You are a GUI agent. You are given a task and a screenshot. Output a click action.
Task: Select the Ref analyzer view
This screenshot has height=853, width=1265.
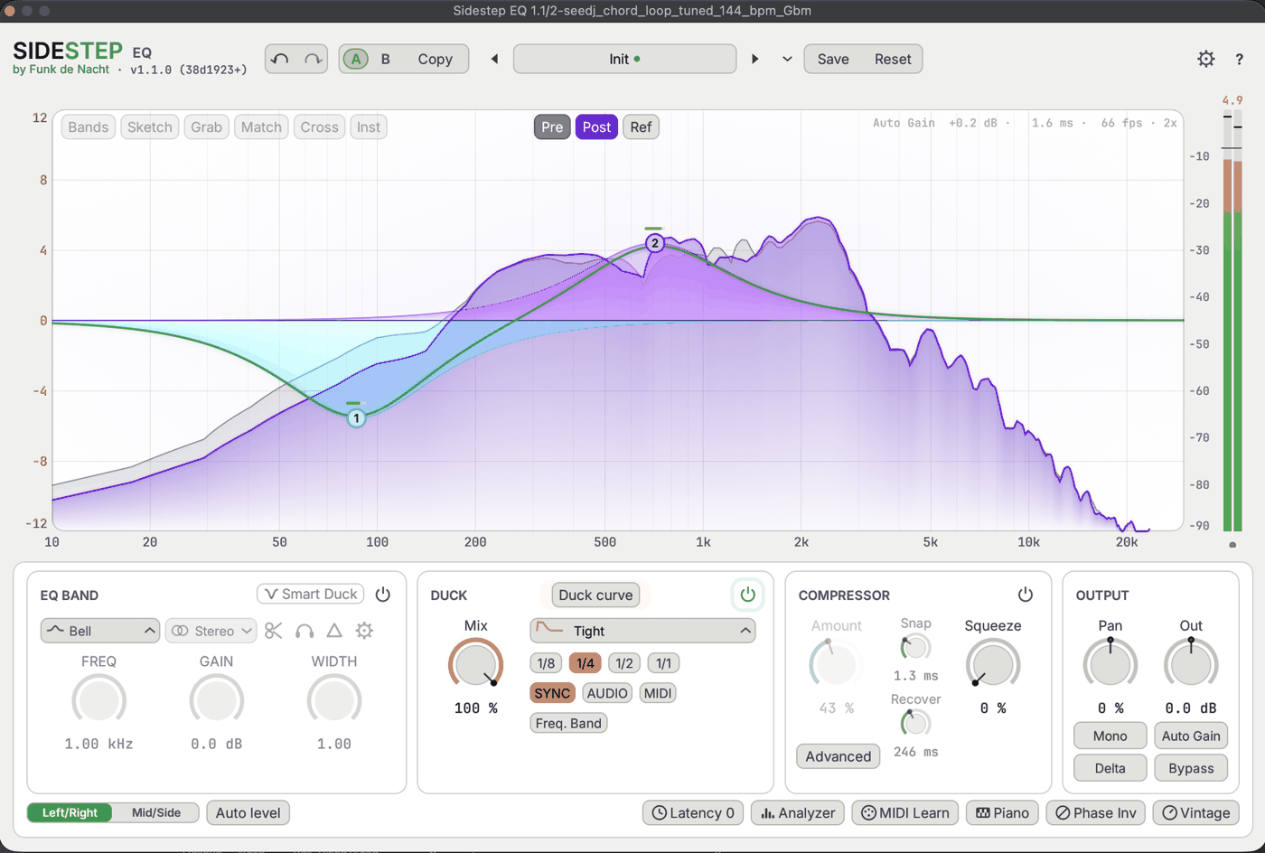641,127
